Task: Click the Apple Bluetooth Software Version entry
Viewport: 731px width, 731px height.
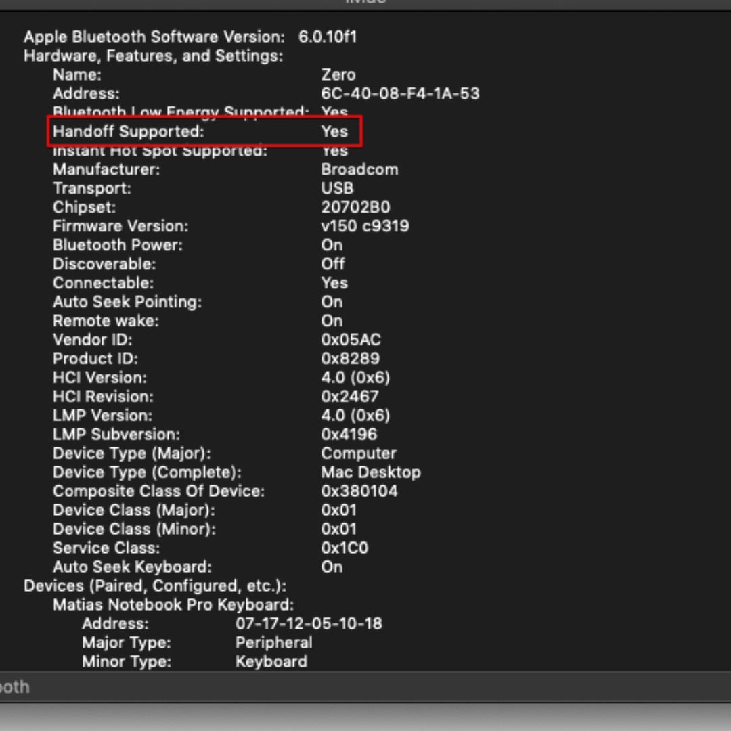Action: click(190, 37)
